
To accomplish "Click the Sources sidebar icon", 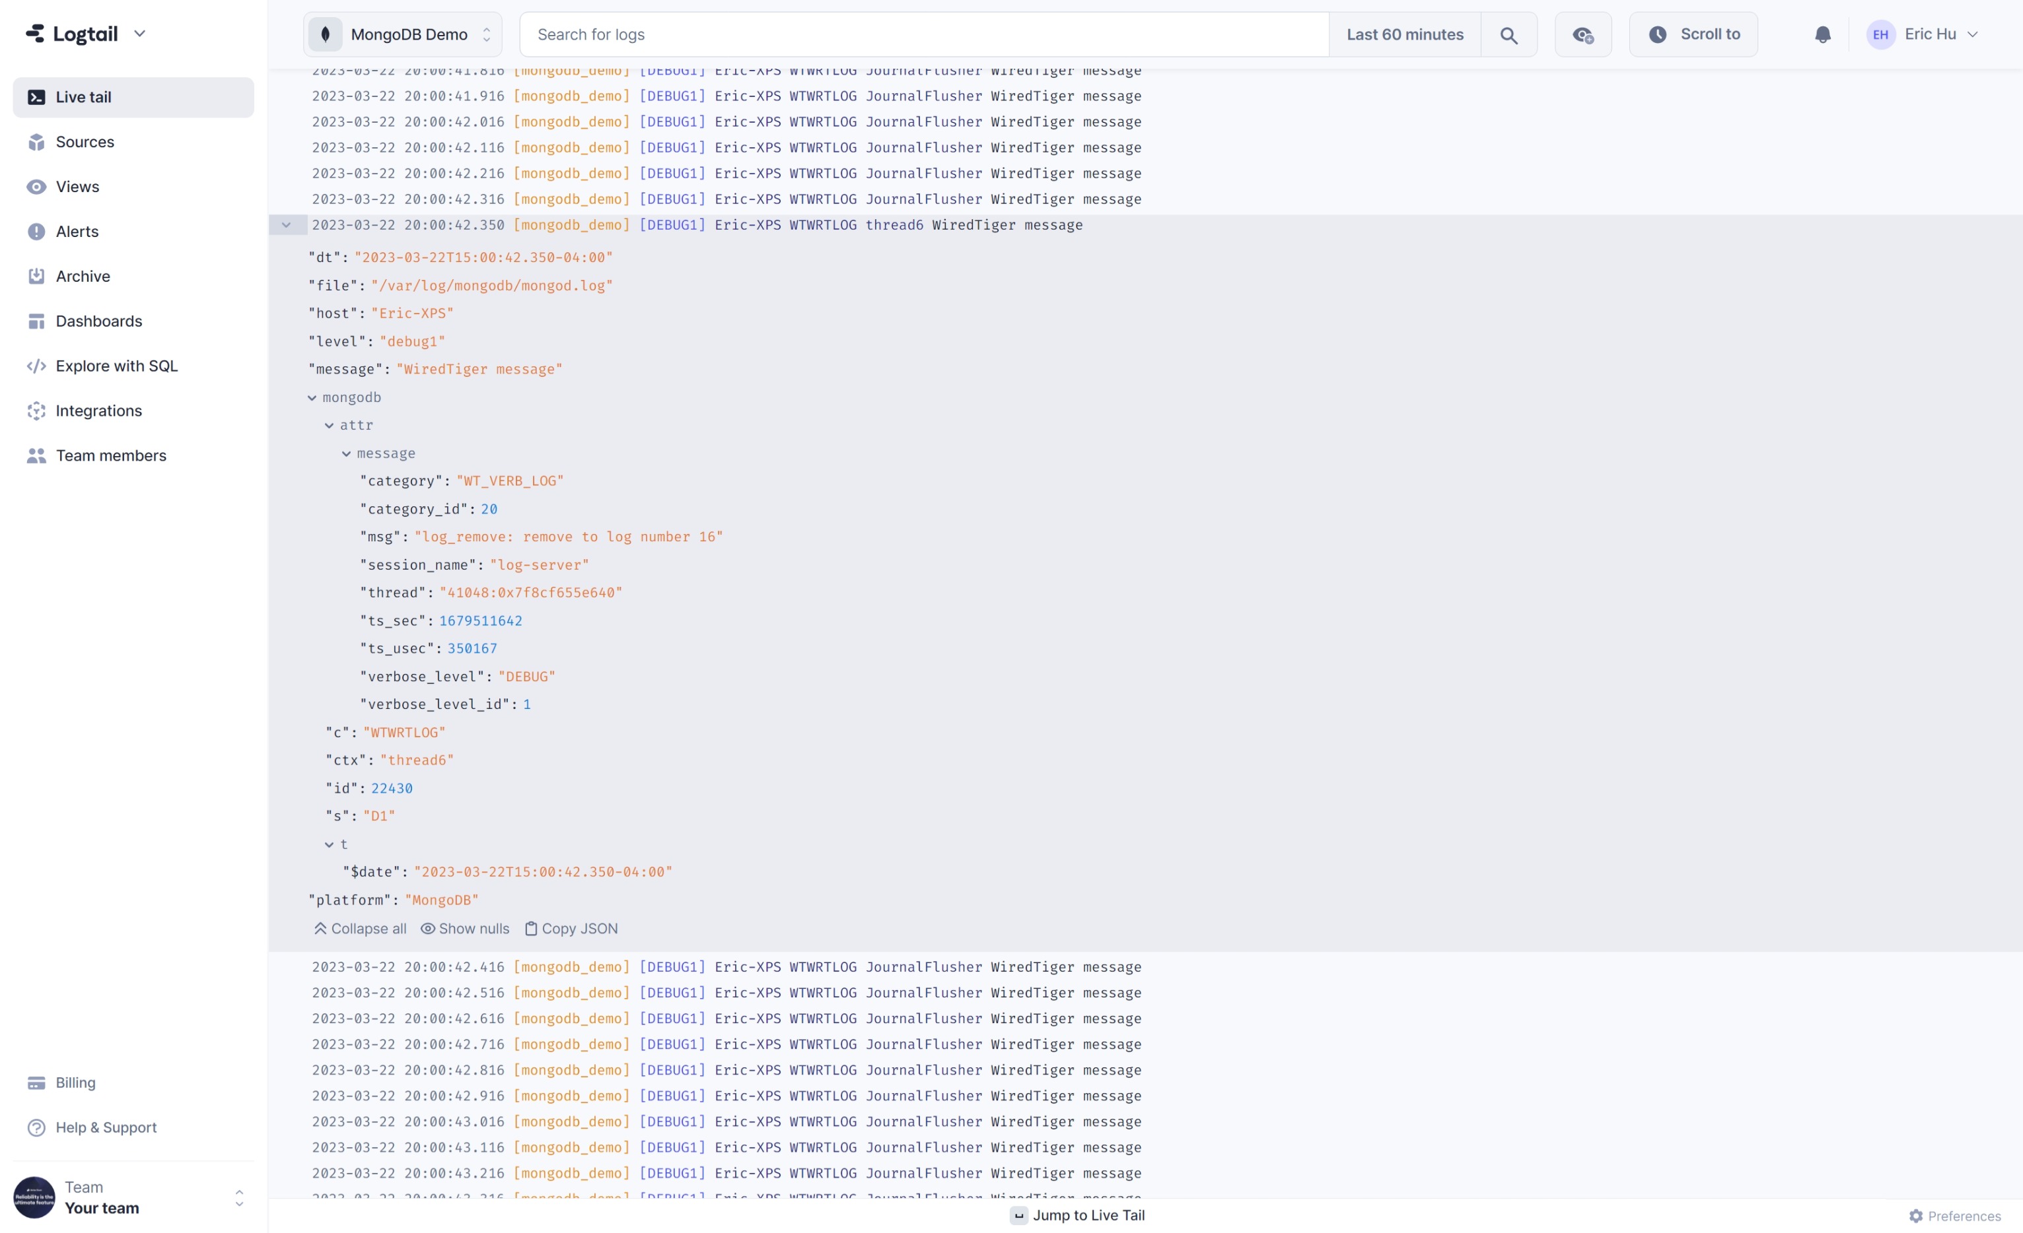I will 36,142.
